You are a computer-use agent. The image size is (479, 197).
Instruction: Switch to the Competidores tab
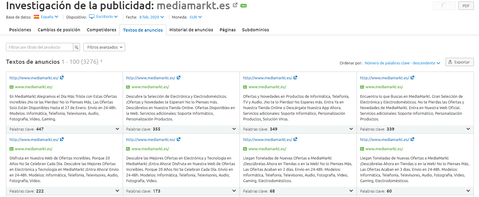tap(102, 30)
